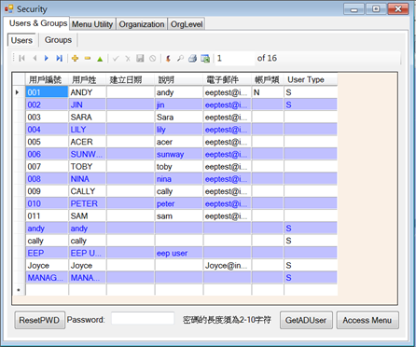416x347 pixels.
Task: Click user ID cell 010
Action: tap(47, 203)
